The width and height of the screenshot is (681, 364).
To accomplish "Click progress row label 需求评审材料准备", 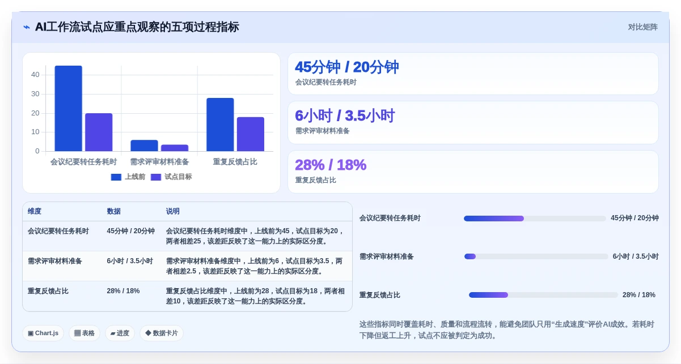I will click(x=387, y=256).
